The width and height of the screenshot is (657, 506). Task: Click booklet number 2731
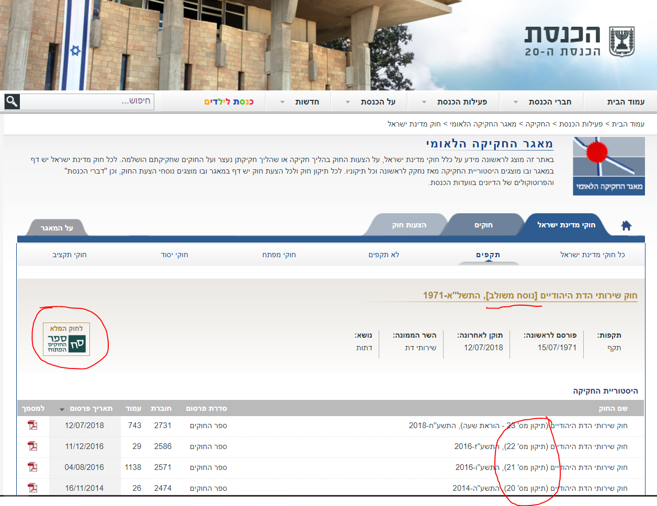(163, 425)
